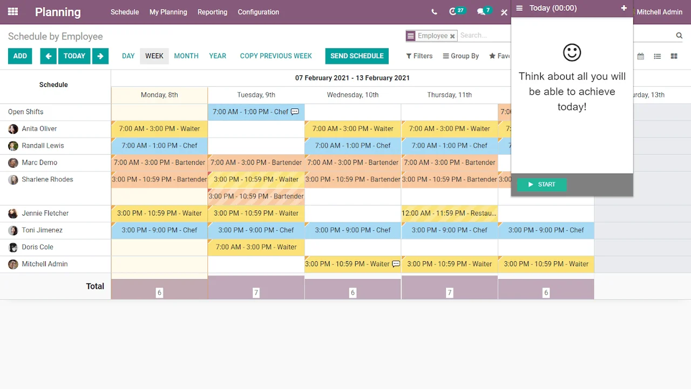The width and height of the screenshot is (691, 389).
Task: Toggle DAY view mode
Action: pos(128,56)
